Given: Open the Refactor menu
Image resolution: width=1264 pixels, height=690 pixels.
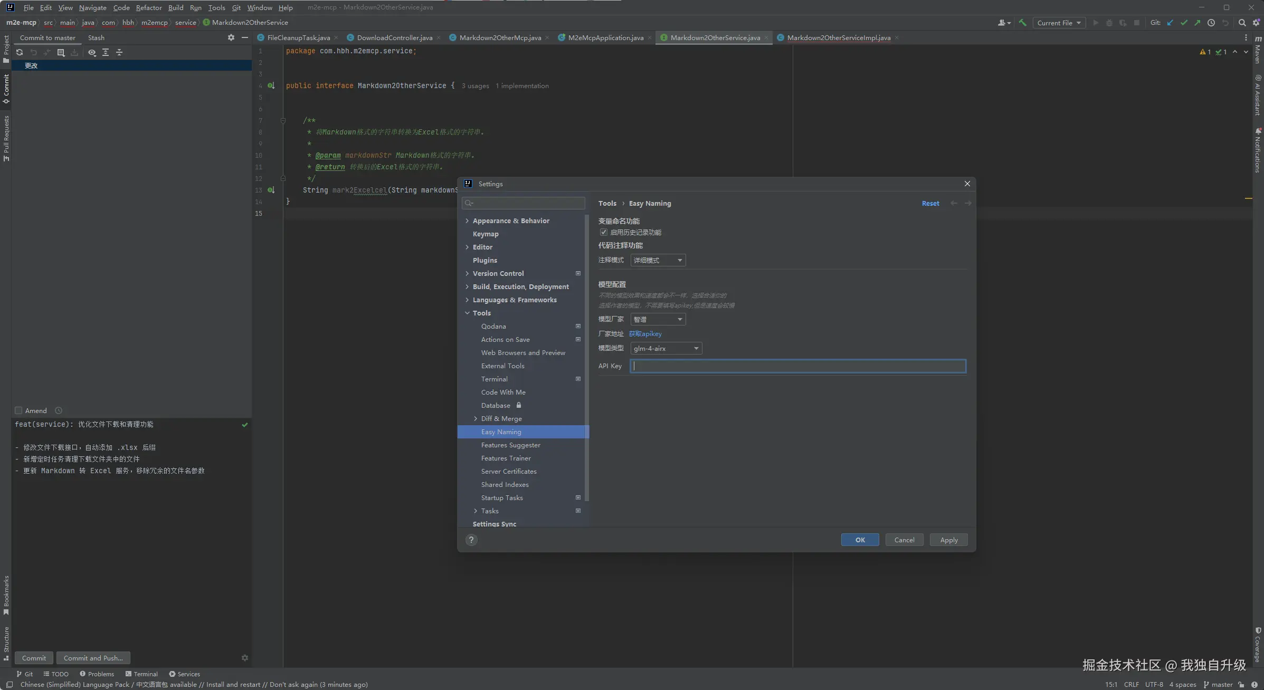Looking at the screenshot, I should tap(149, 7).
